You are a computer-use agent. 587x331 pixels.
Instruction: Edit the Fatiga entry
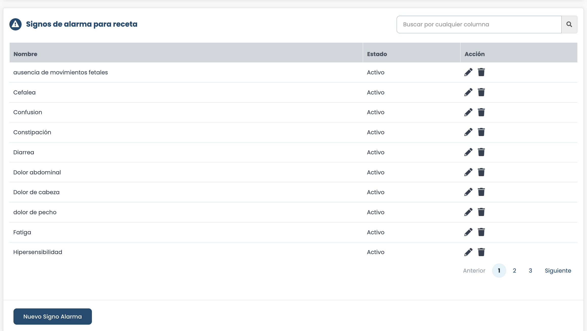tap(468, 232)
